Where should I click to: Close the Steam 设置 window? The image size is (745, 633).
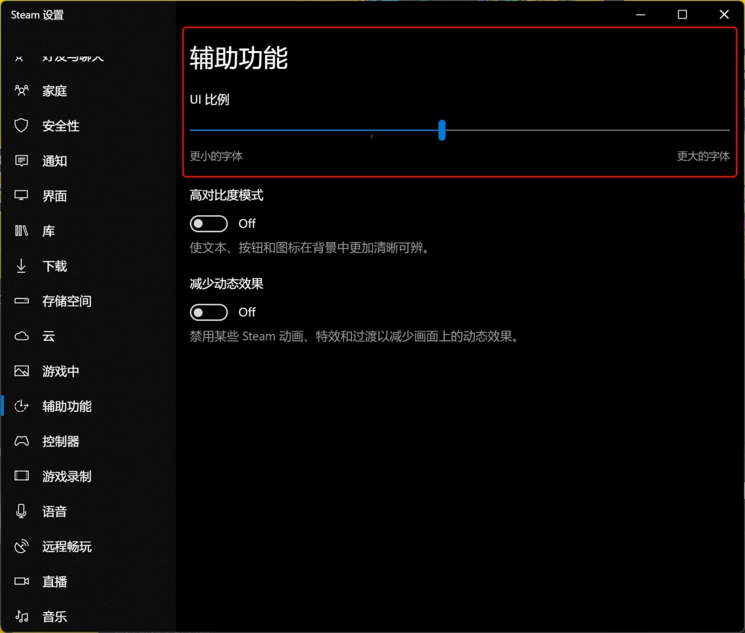(x=724, y=15)
